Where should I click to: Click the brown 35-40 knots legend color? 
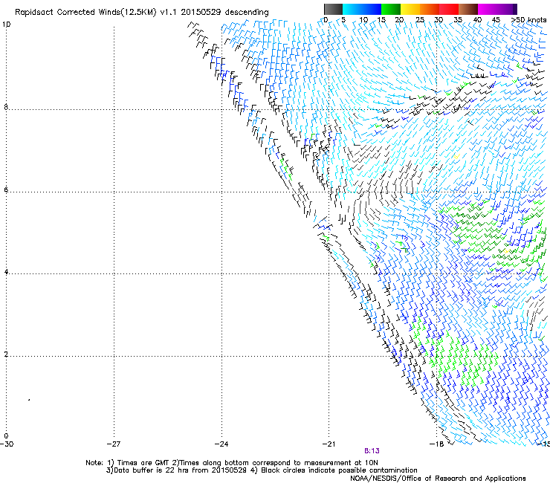(x=468, y=9)
